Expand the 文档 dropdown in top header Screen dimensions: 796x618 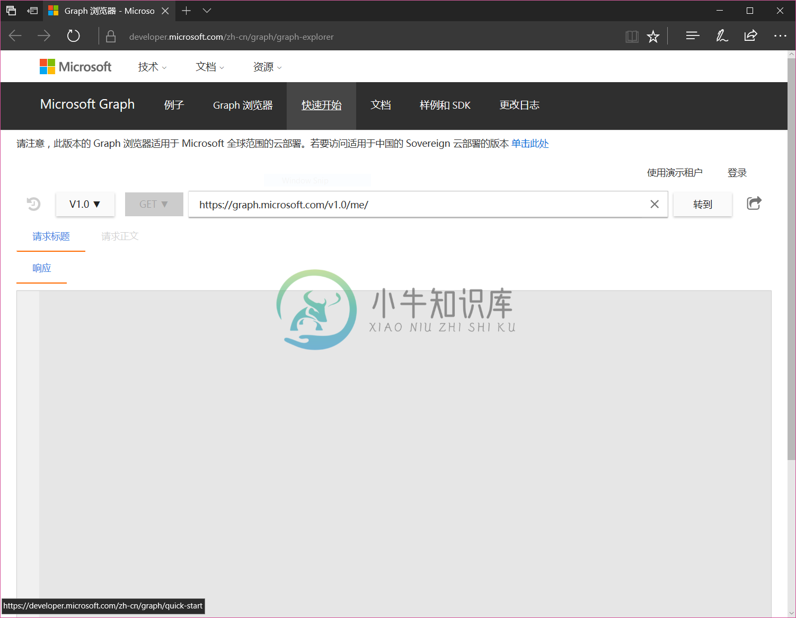[x=210, y=67]
